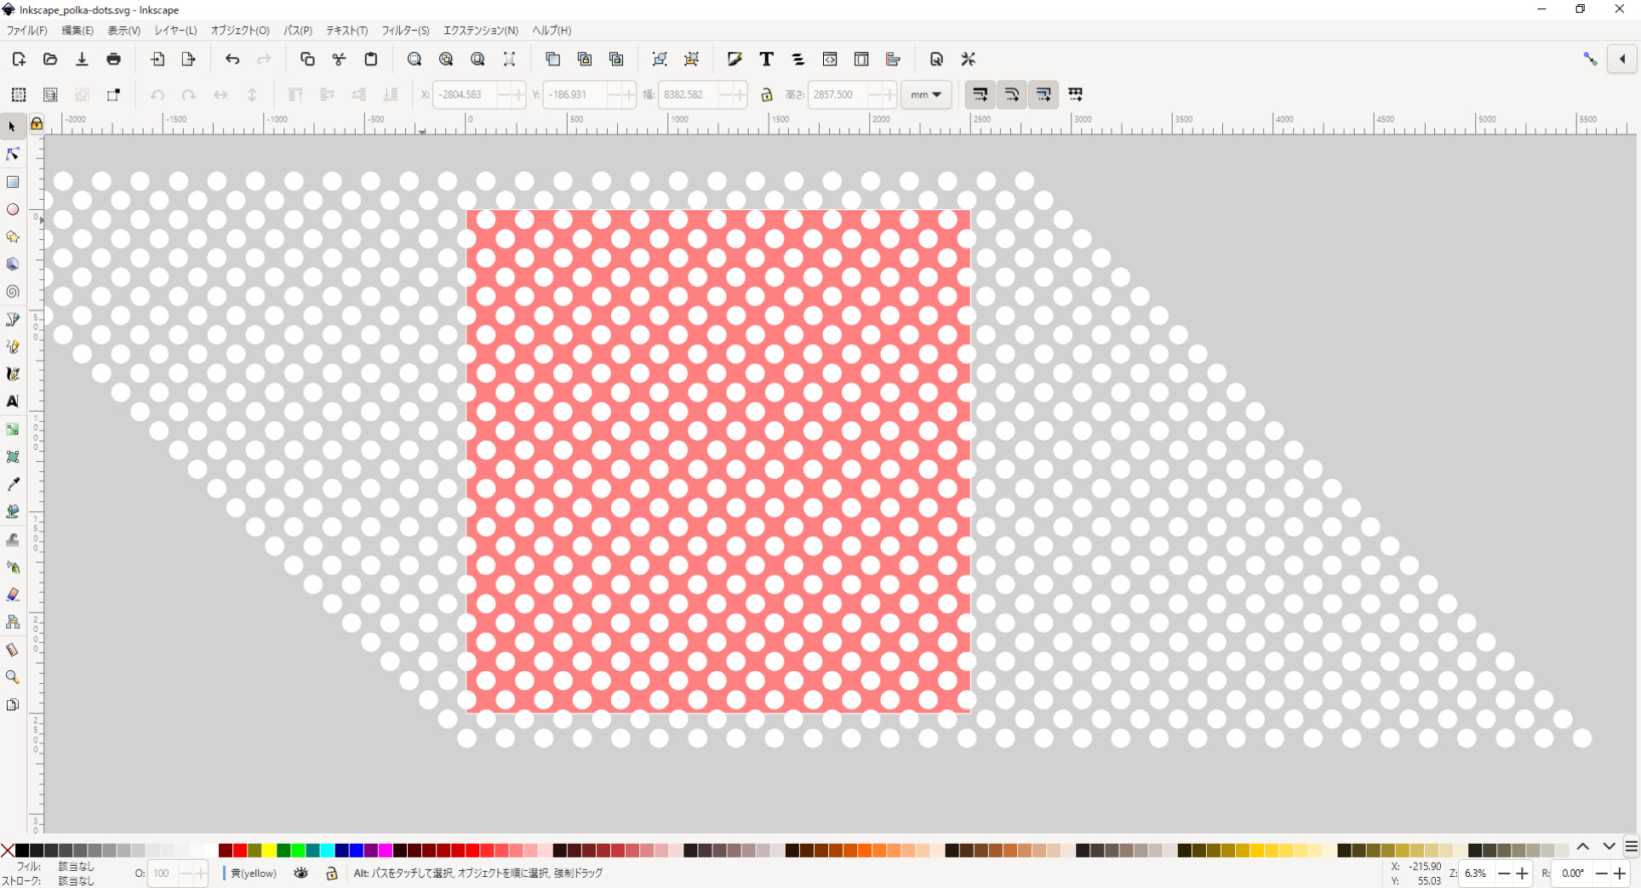The height and width of the screenshot is (888, 1641).
Task: Duplicate the selected object
Action: (552, 59)
